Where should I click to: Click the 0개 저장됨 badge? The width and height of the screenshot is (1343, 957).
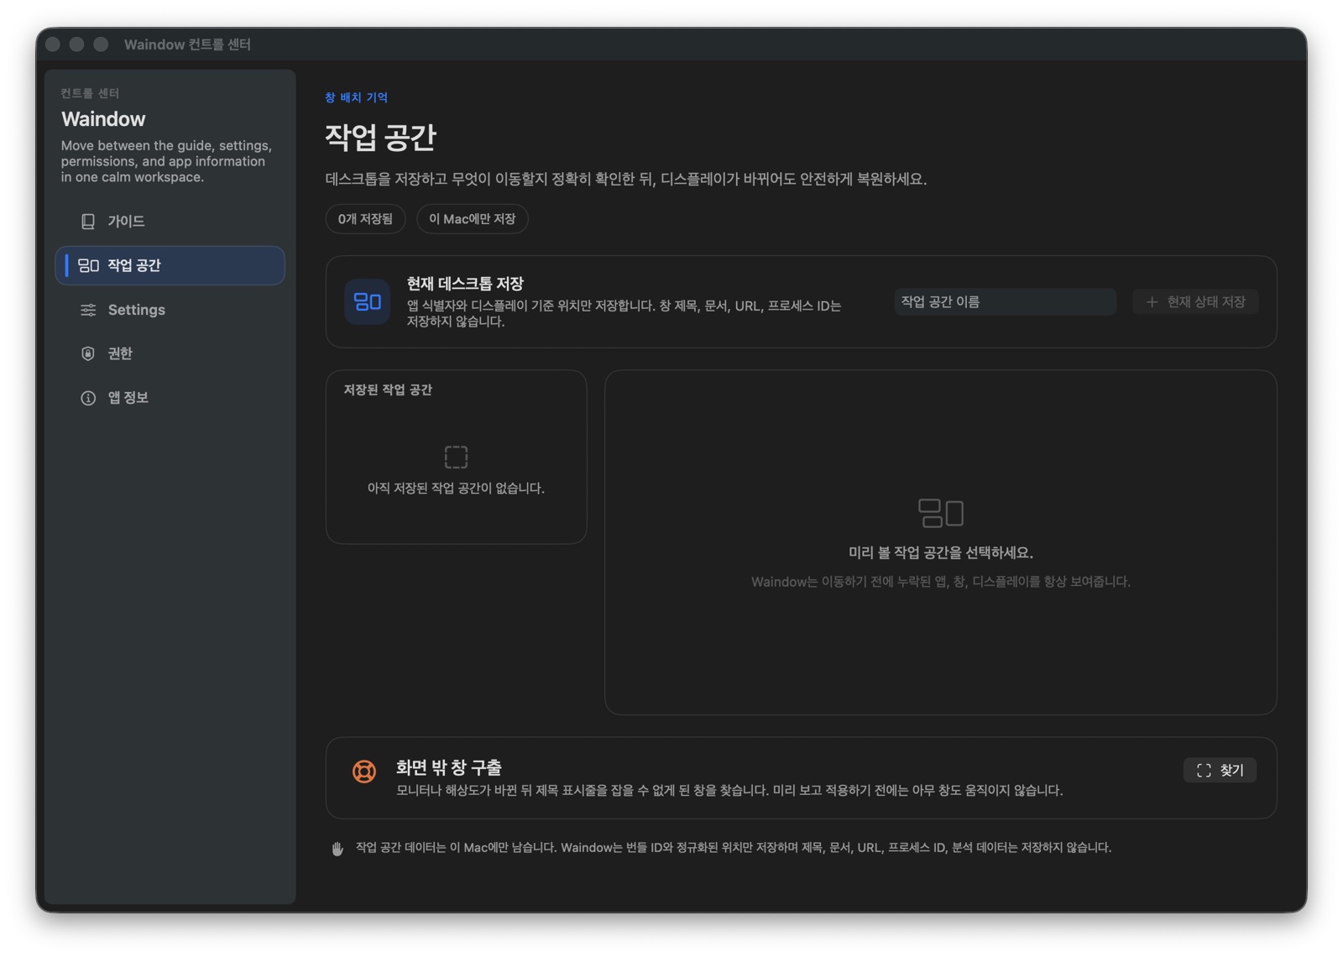365,219
